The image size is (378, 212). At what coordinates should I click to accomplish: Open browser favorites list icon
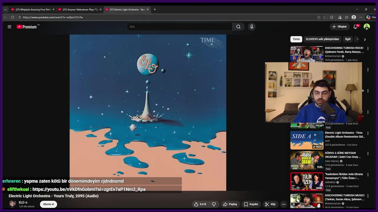347,17
